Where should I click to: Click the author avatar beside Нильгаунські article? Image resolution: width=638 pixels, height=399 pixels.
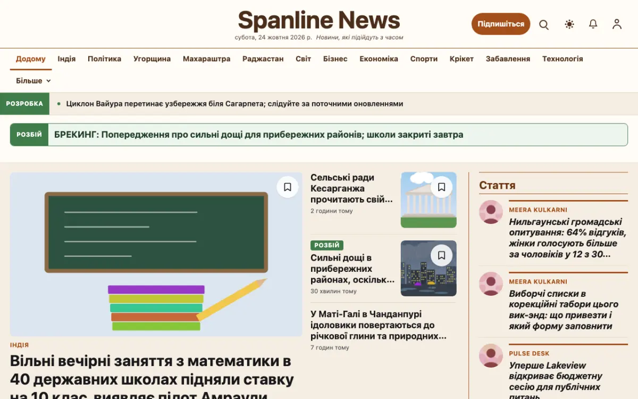click(x=491, y=212)
